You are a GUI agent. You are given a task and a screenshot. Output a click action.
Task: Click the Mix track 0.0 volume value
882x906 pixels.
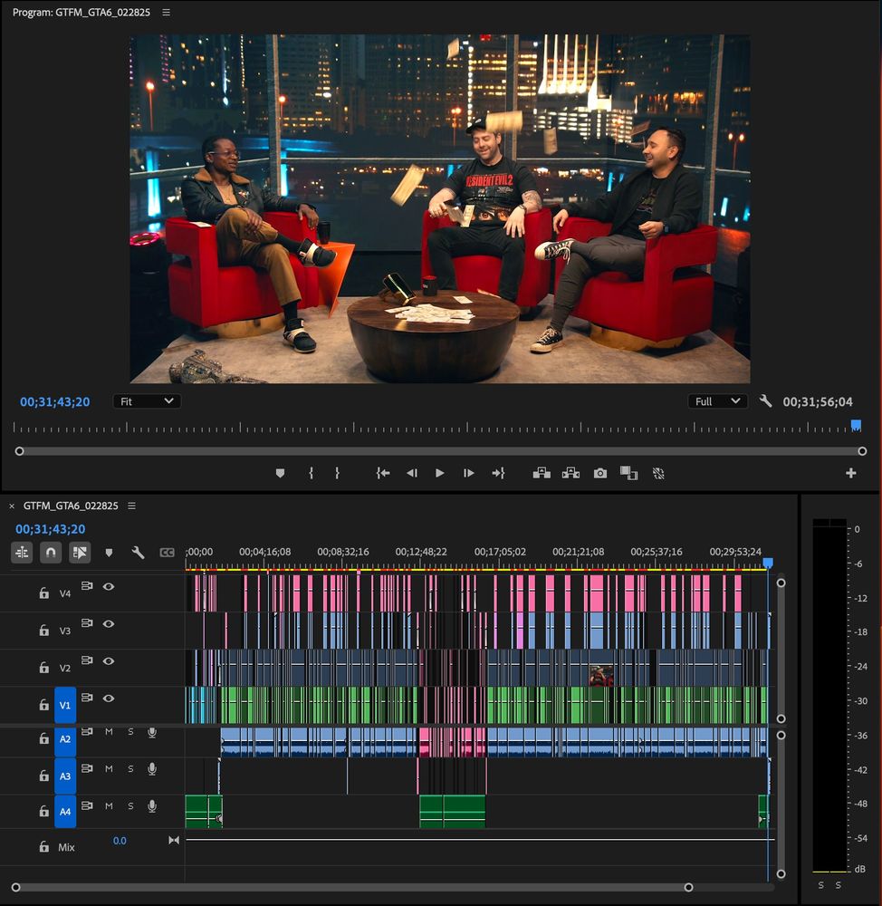120,841
